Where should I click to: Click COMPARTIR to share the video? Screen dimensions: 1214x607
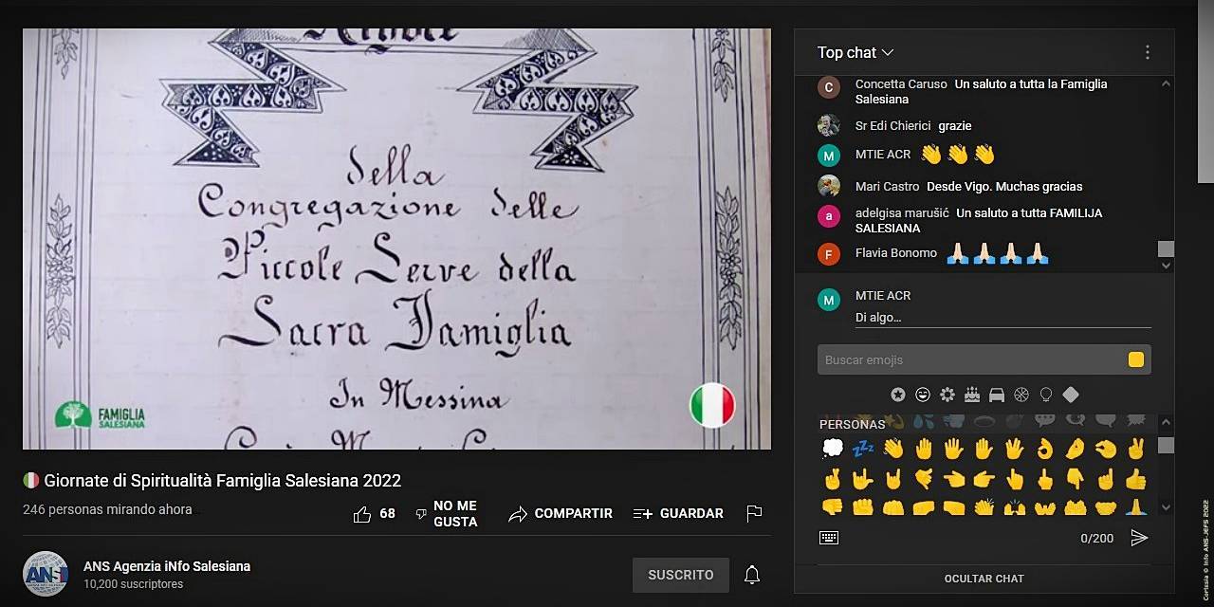click(x=561, y=513)
